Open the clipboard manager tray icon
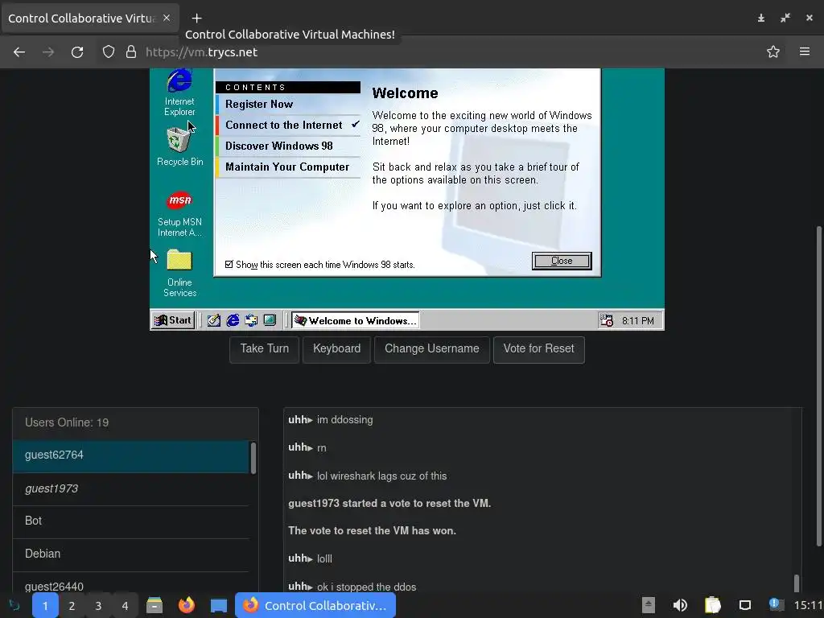This screenshot has height=618, width=824. [713, 605]
